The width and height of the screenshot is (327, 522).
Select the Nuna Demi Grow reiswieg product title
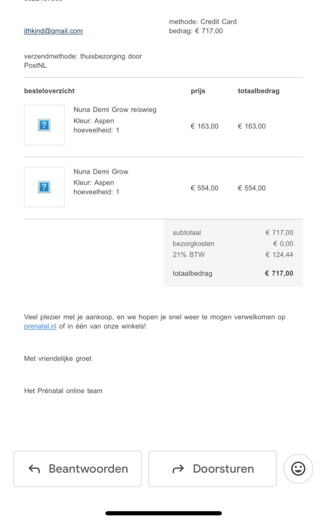point(115,110)
